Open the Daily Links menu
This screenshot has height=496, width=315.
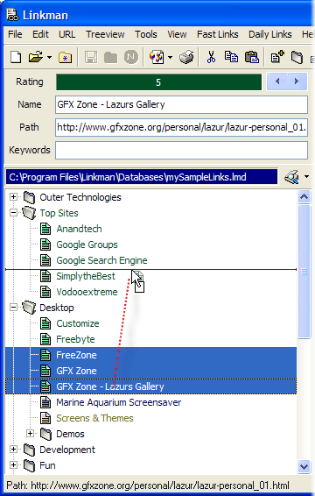[269, 34]
